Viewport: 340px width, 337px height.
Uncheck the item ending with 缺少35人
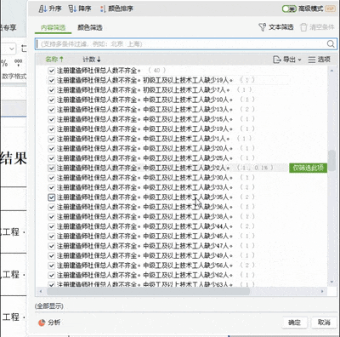coord(52,197)
